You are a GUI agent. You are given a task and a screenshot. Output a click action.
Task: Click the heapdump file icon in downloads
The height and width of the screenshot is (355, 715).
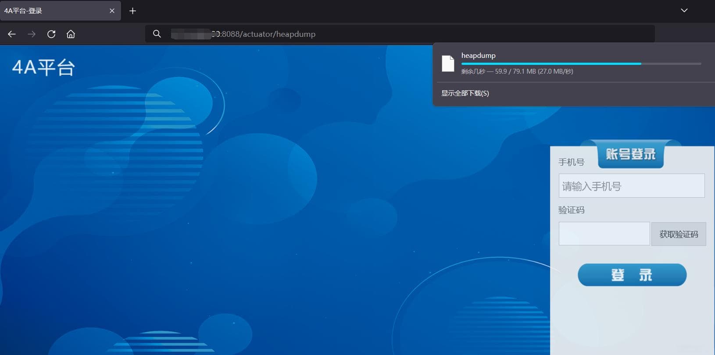point(448,64)
